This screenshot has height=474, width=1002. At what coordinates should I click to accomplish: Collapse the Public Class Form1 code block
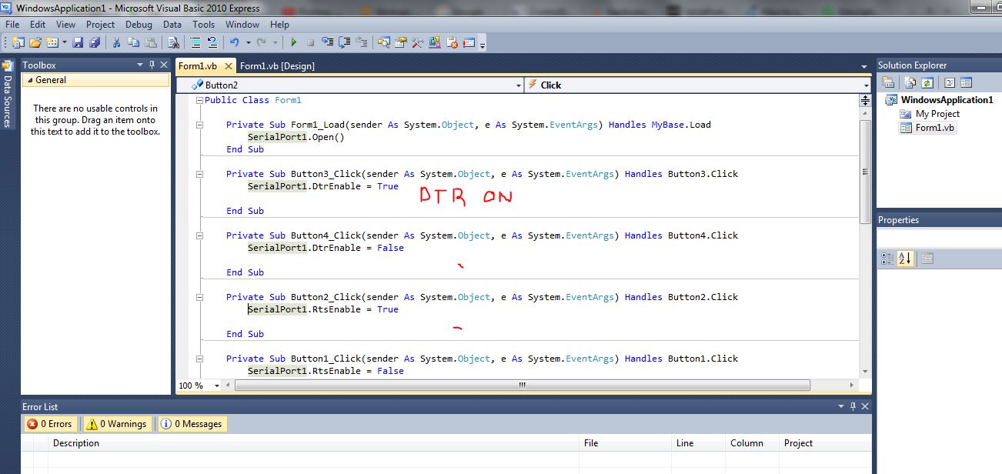pos(199,100)
